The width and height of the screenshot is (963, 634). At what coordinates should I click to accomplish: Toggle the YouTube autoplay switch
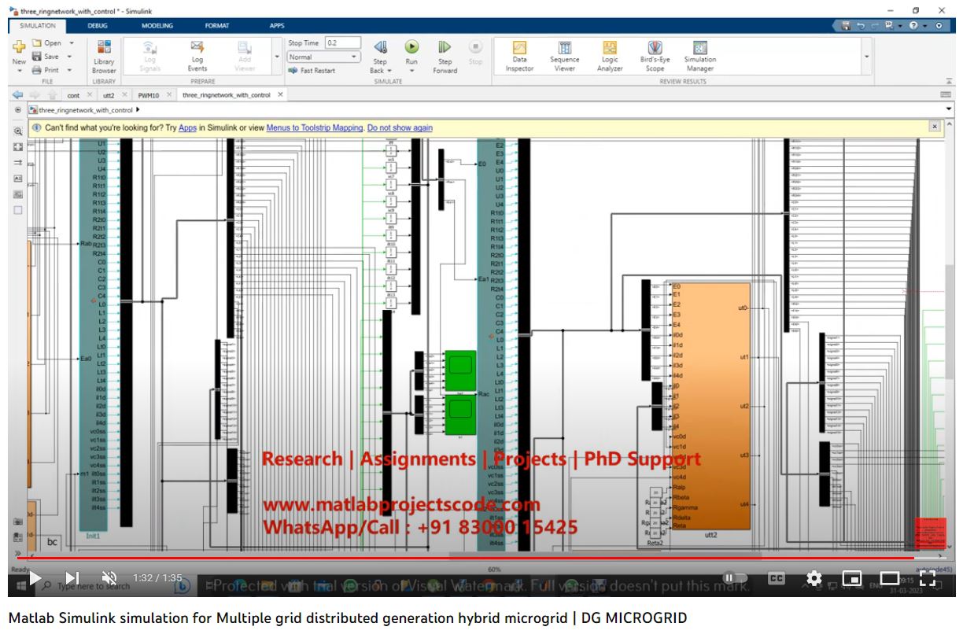pyautogui.click(x=734, y=578)
